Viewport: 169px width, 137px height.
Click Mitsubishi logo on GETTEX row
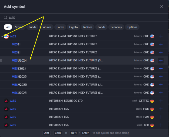coord(6,101)
